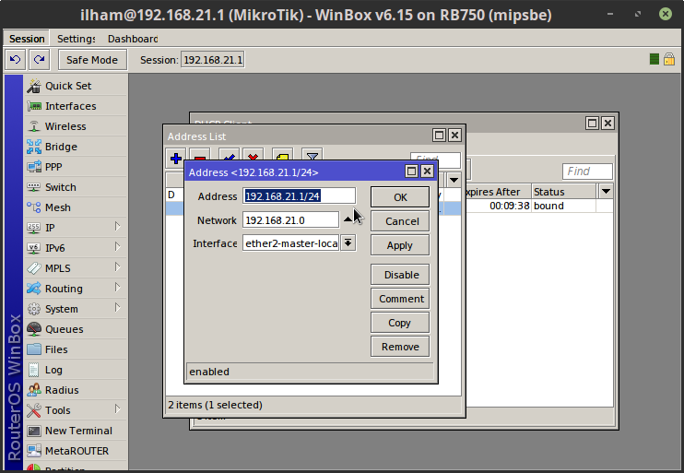This screenshot has height=473, width=684.
Task: Click Cancel in Address dialog
Action: pyautogui.click(x=400, y=221)
